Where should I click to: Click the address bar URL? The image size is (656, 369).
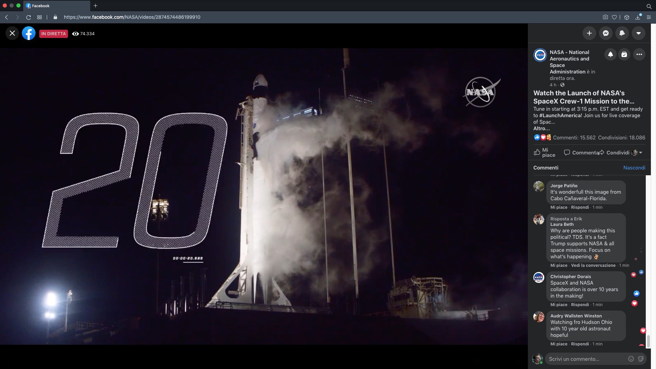[x=132, y=17]
